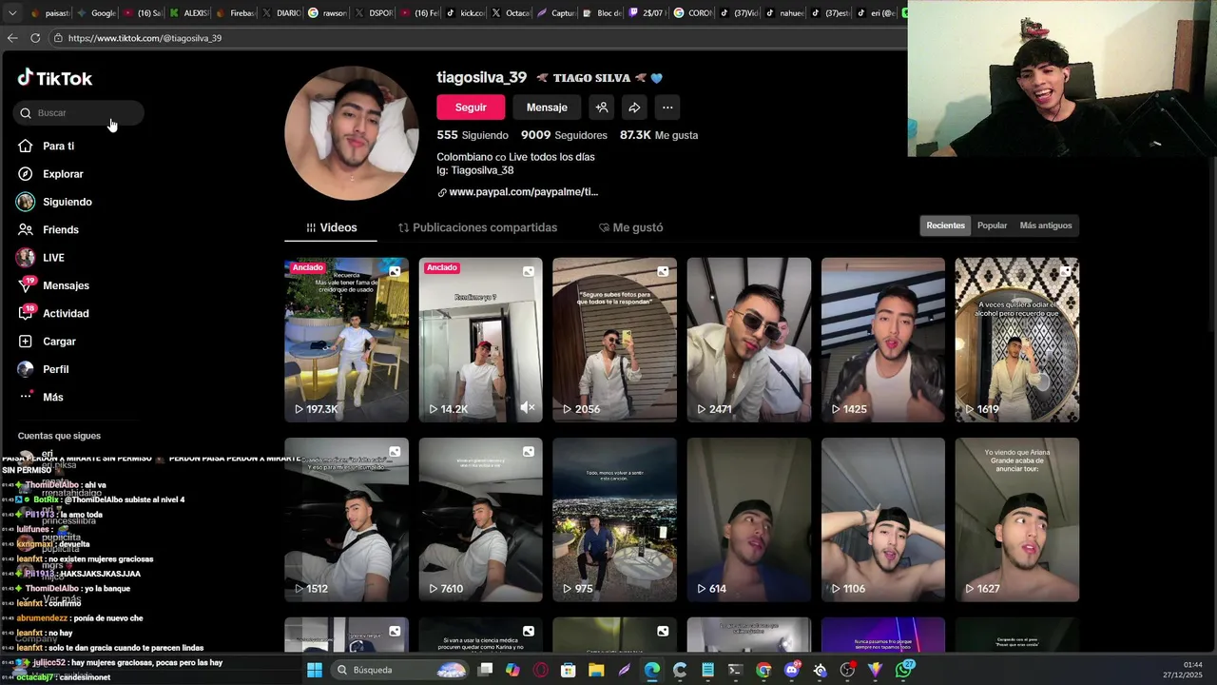Switch to Microsoft Edge on taskbar
Image resolution: width=1217 pixels, height=685 pixels.
[x=651, y=670]
